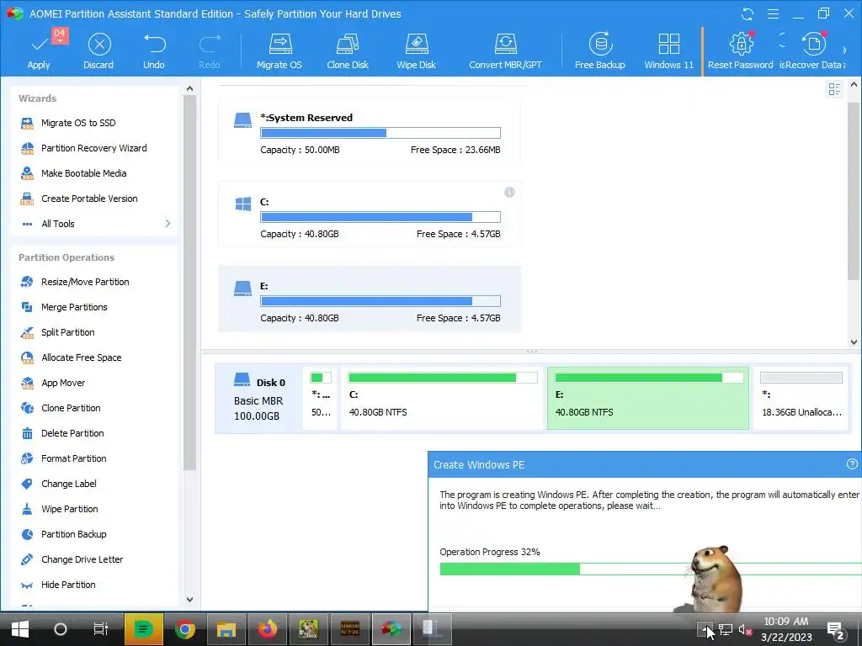Select Disk 0 Basic MBR header
862x646 pixels.
pos(258,399)
